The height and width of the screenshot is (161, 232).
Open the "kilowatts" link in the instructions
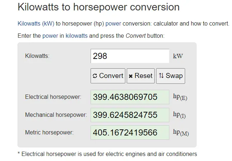coord(77,36)
